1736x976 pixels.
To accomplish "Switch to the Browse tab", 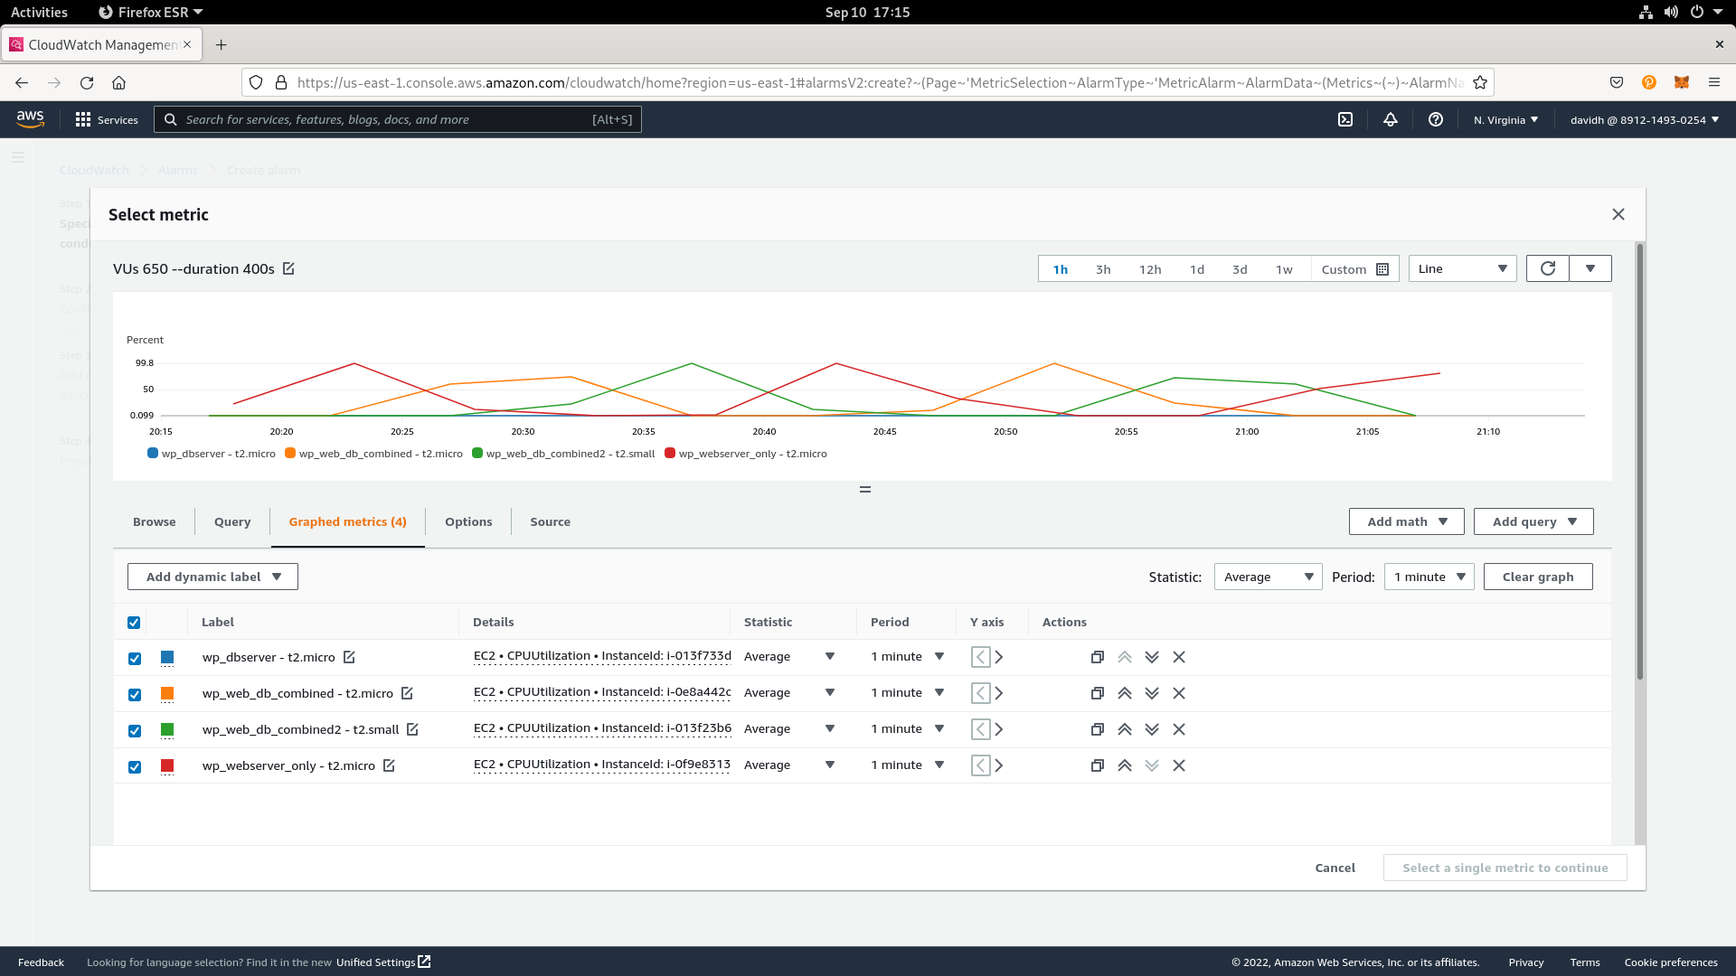I will (x=154, y=521).
